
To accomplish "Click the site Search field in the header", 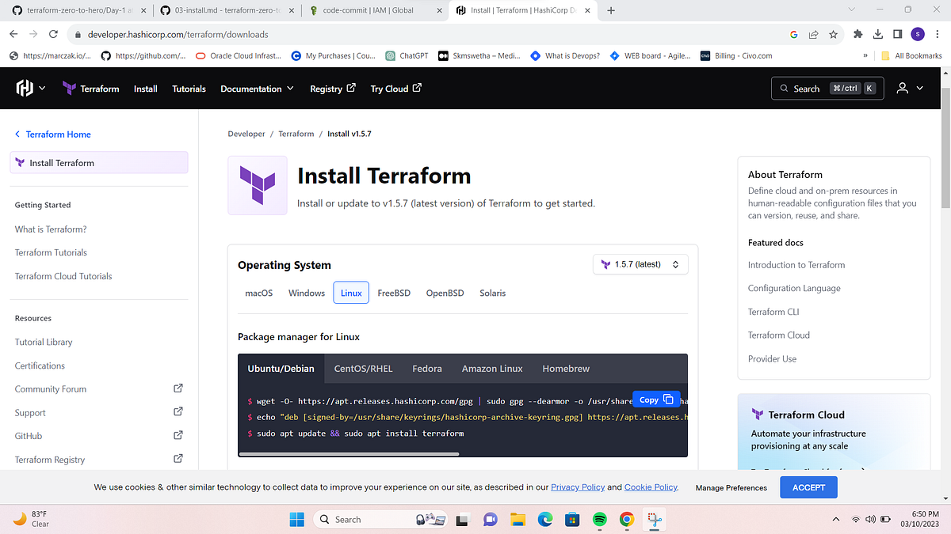I will coord(827,89).
